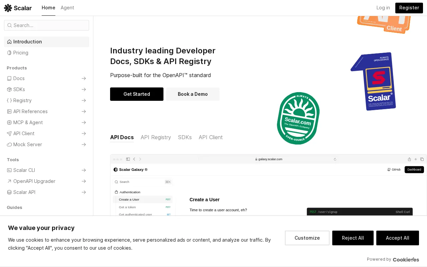Click the Registry curly braces icon
This screenshot has height=267, width=427.
[x=9, y=100]
